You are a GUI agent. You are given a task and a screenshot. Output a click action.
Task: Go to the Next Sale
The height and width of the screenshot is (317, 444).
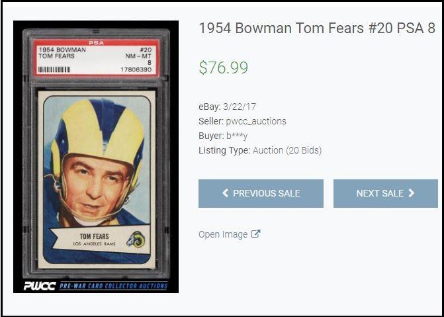click(x=386, y=193)
